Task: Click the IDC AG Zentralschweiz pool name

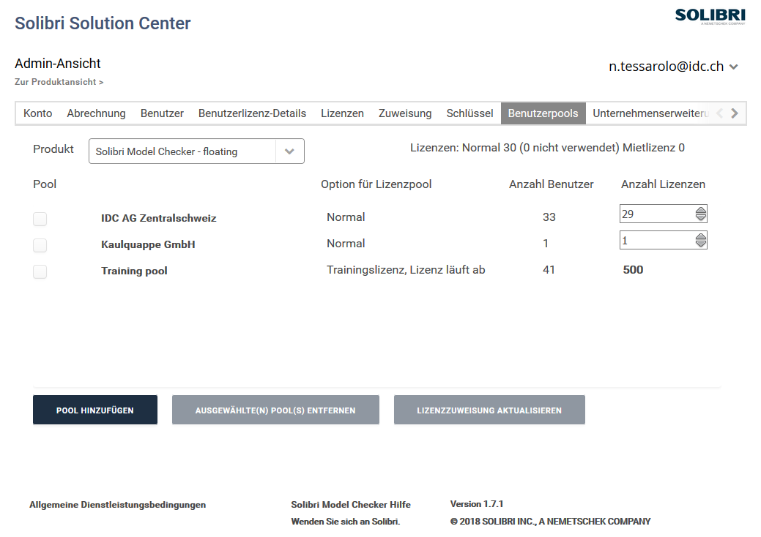Action: [159, 218]
